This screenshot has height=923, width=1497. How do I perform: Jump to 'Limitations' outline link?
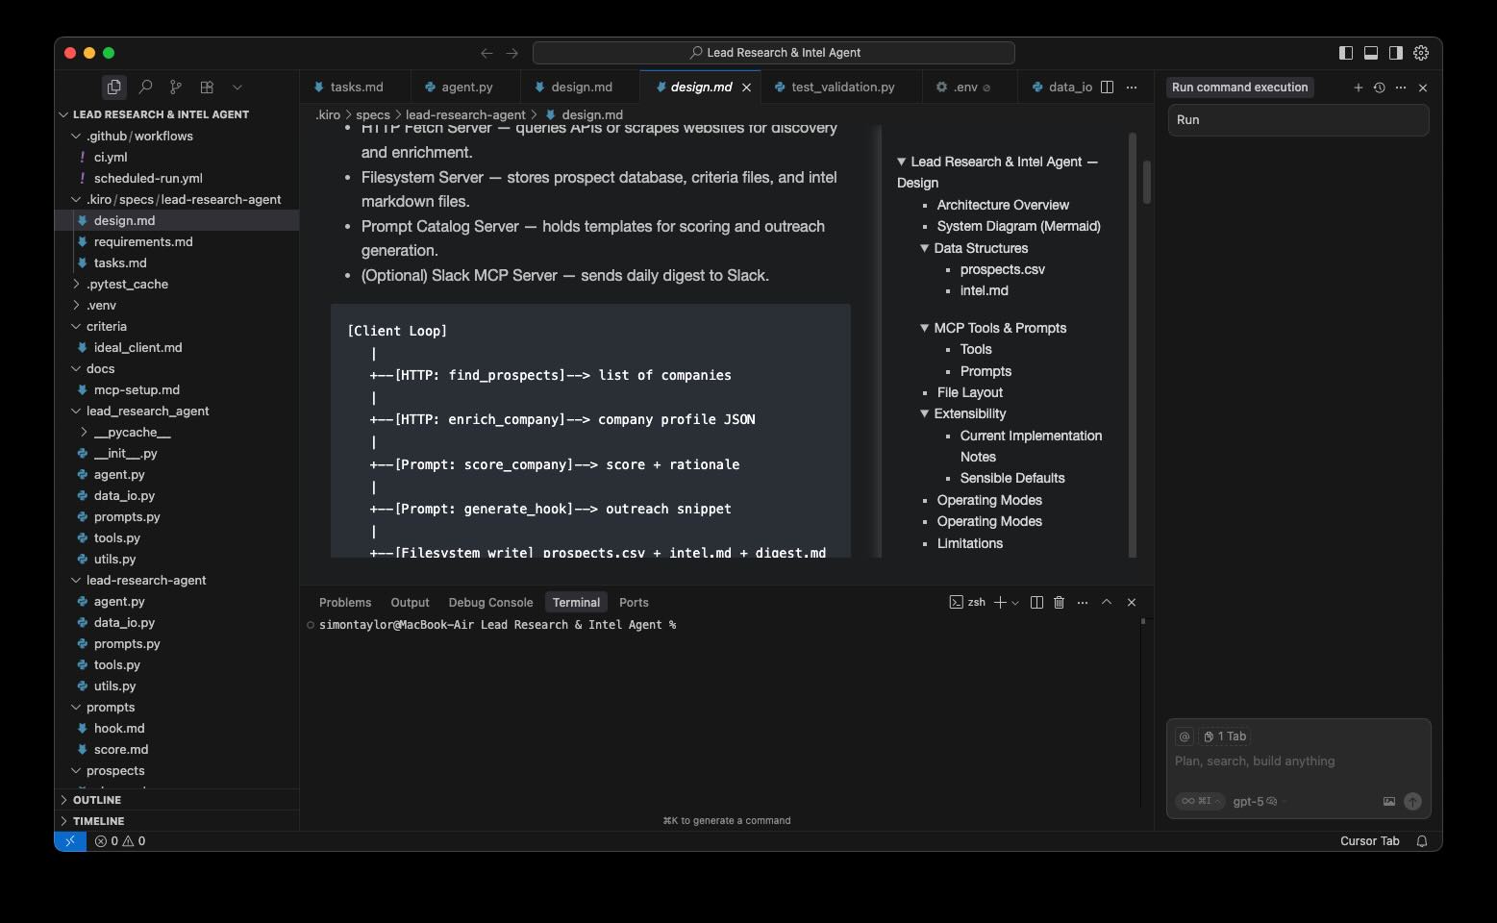tap(969, 543)
